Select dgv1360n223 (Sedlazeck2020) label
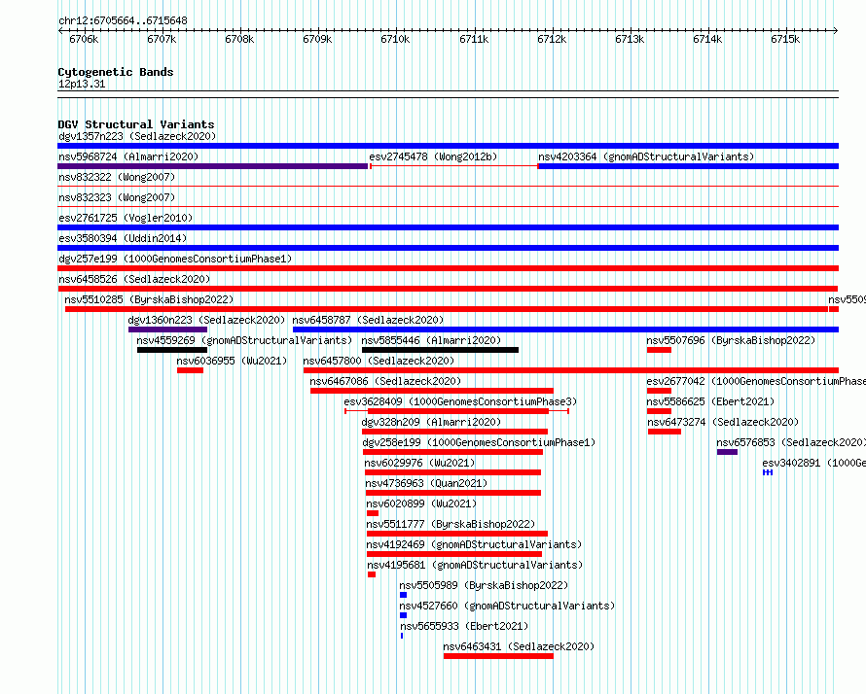Image resolution: width=866 pixels, height=694 pixels. tap(206, 320)
